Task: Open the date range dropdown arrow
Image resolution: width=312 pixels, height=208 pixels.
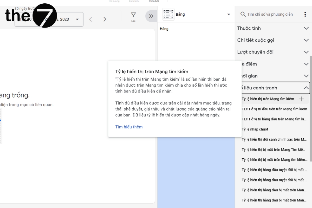Action: point(77,19)
